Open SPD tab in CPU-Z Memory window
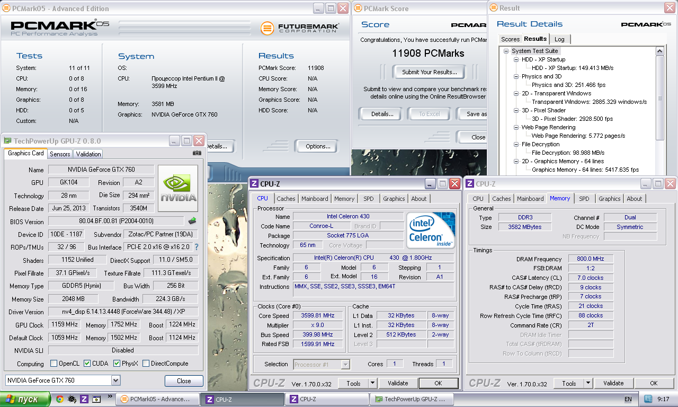Image resolution: width=678 pixels, height=407 pixels. click(584, 199)
